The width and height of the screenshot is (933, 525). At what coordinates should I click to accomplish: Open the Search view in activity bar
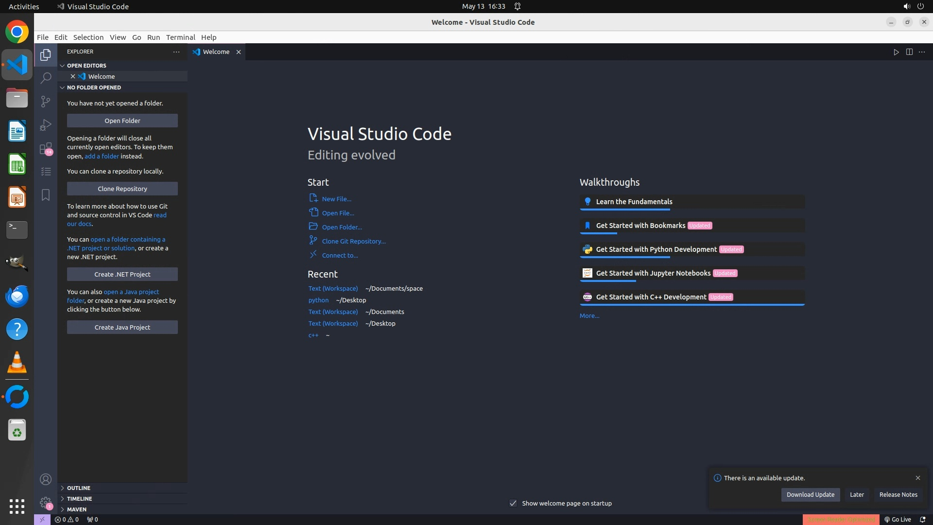pos(46,78)
